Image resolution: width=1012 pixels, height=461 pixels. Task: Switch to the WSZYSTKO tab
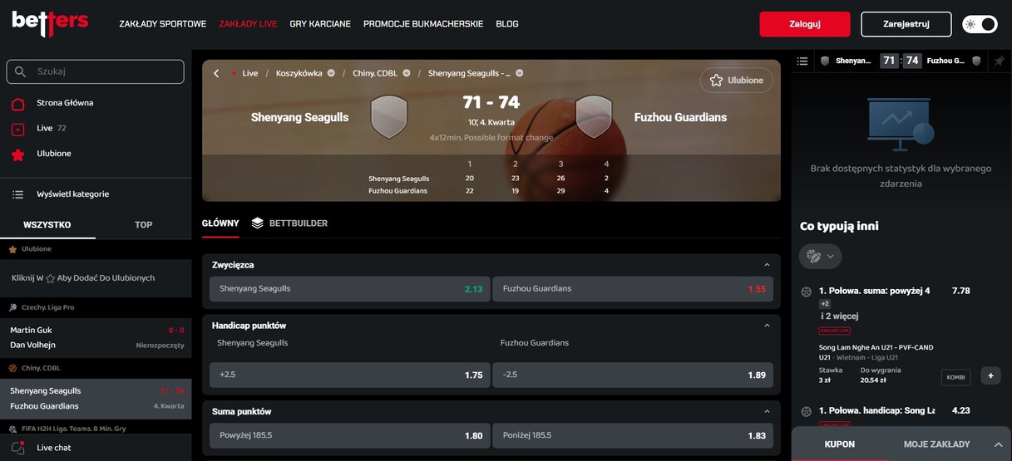pyautogui.click(x=47, y=225)
